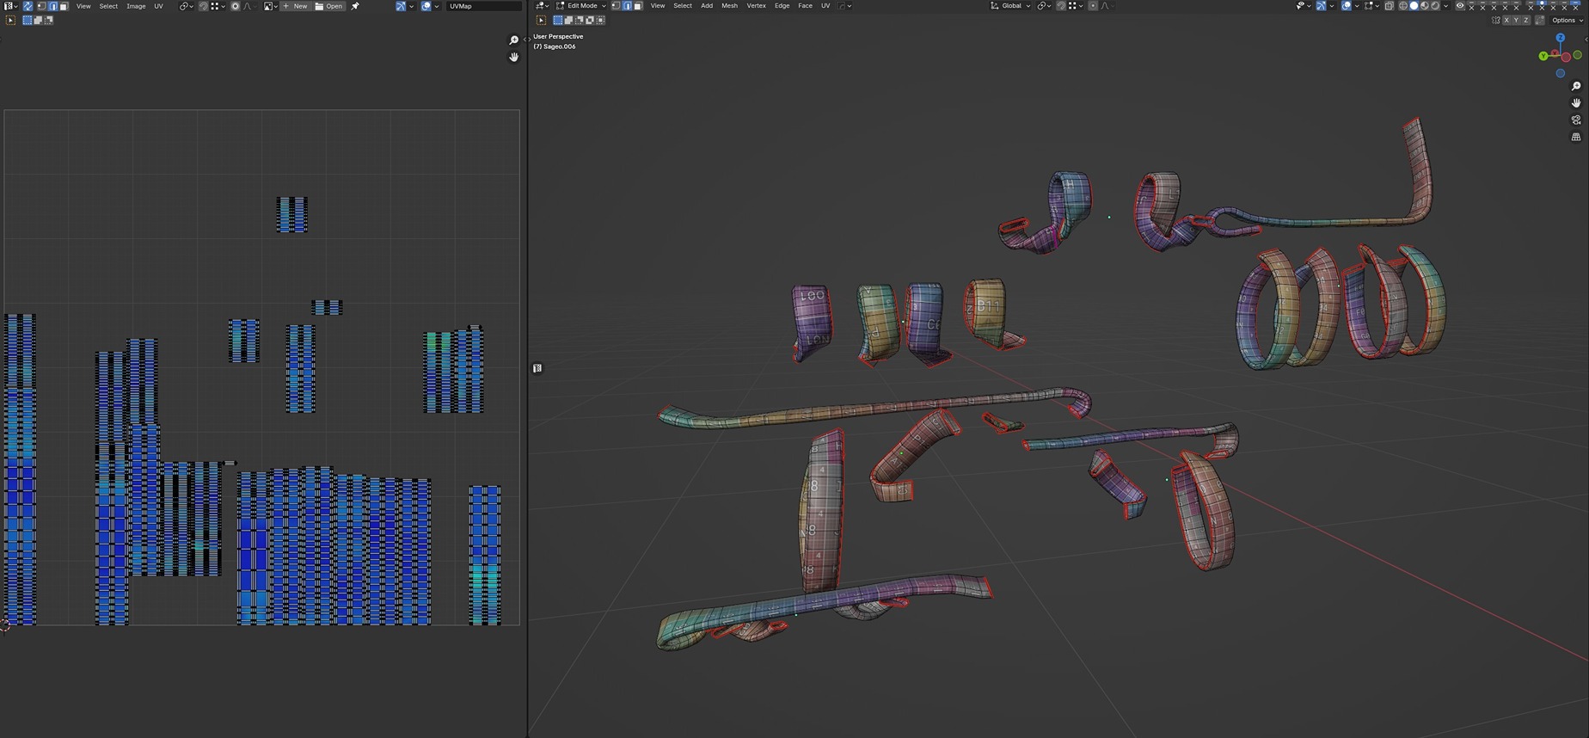
Task: Click the UV editor zoom magnifier icon
Action: coord(514,40)
